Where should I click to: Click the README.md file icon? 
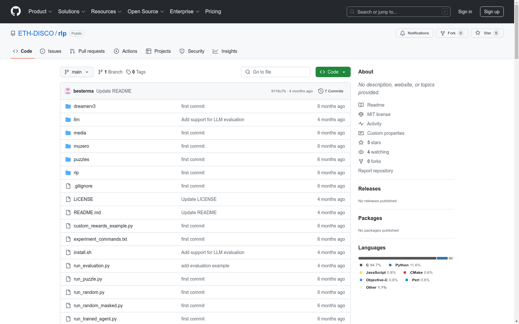coord(68,213)
